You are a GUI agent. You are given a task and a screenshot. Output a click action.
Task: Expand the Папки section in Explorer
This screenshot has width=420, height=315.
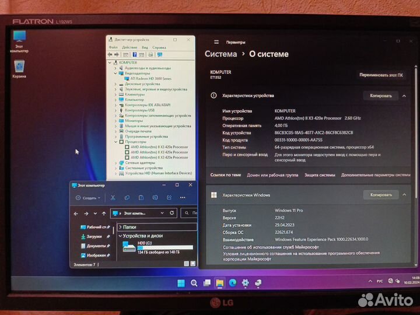(121, 227)
